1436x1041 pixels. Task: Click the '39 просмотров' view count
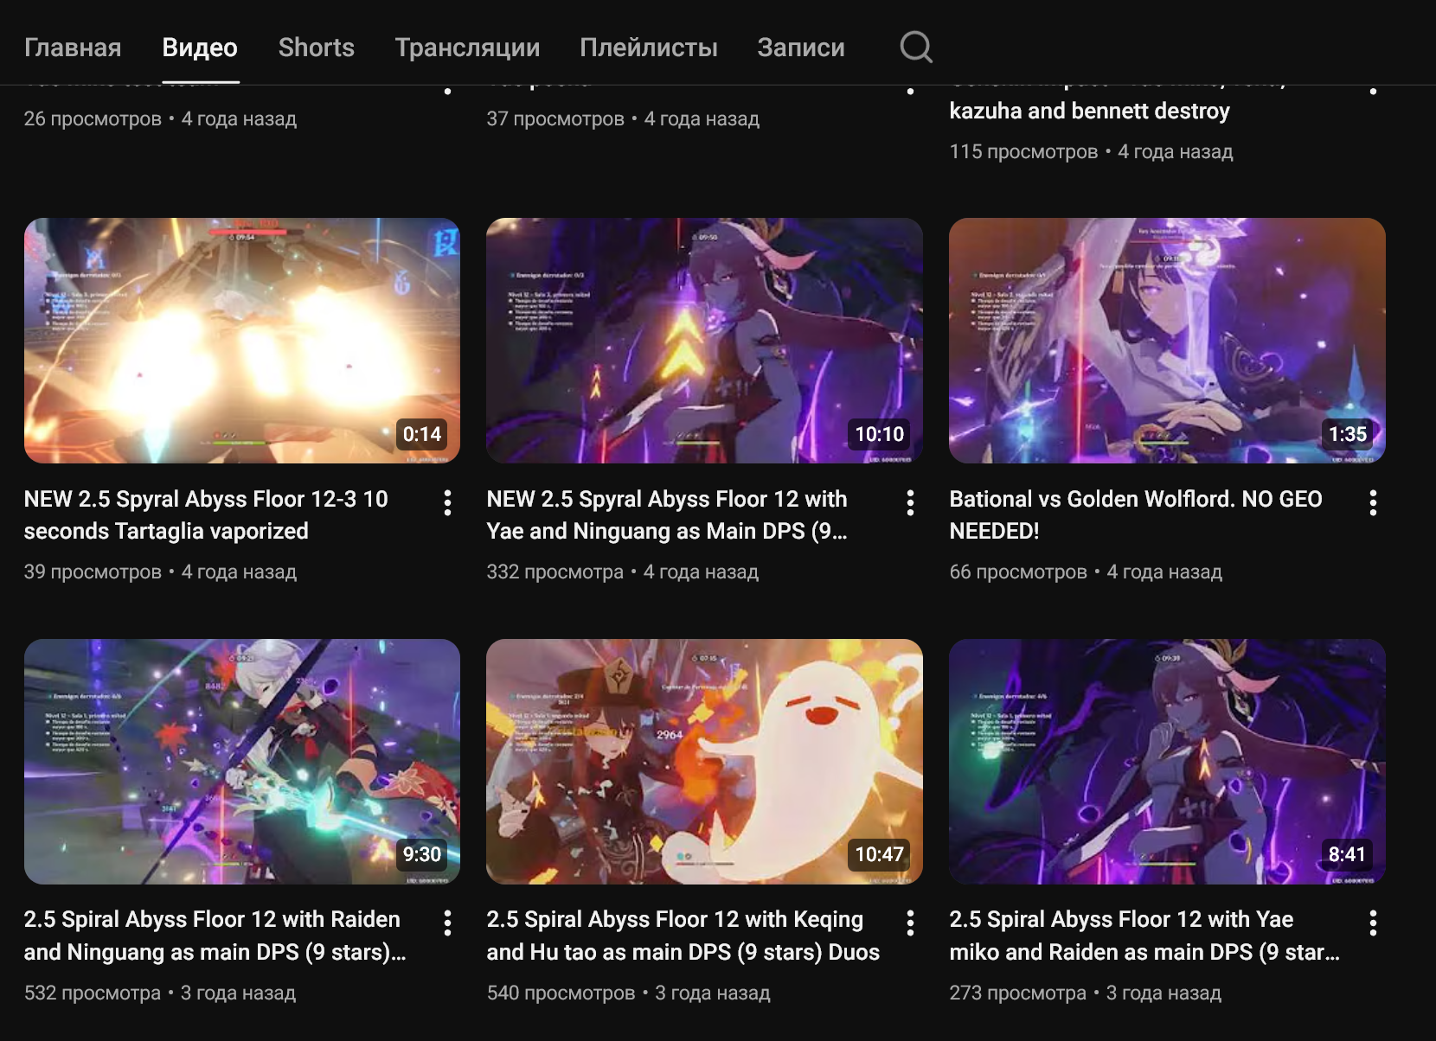pos(93,572)
